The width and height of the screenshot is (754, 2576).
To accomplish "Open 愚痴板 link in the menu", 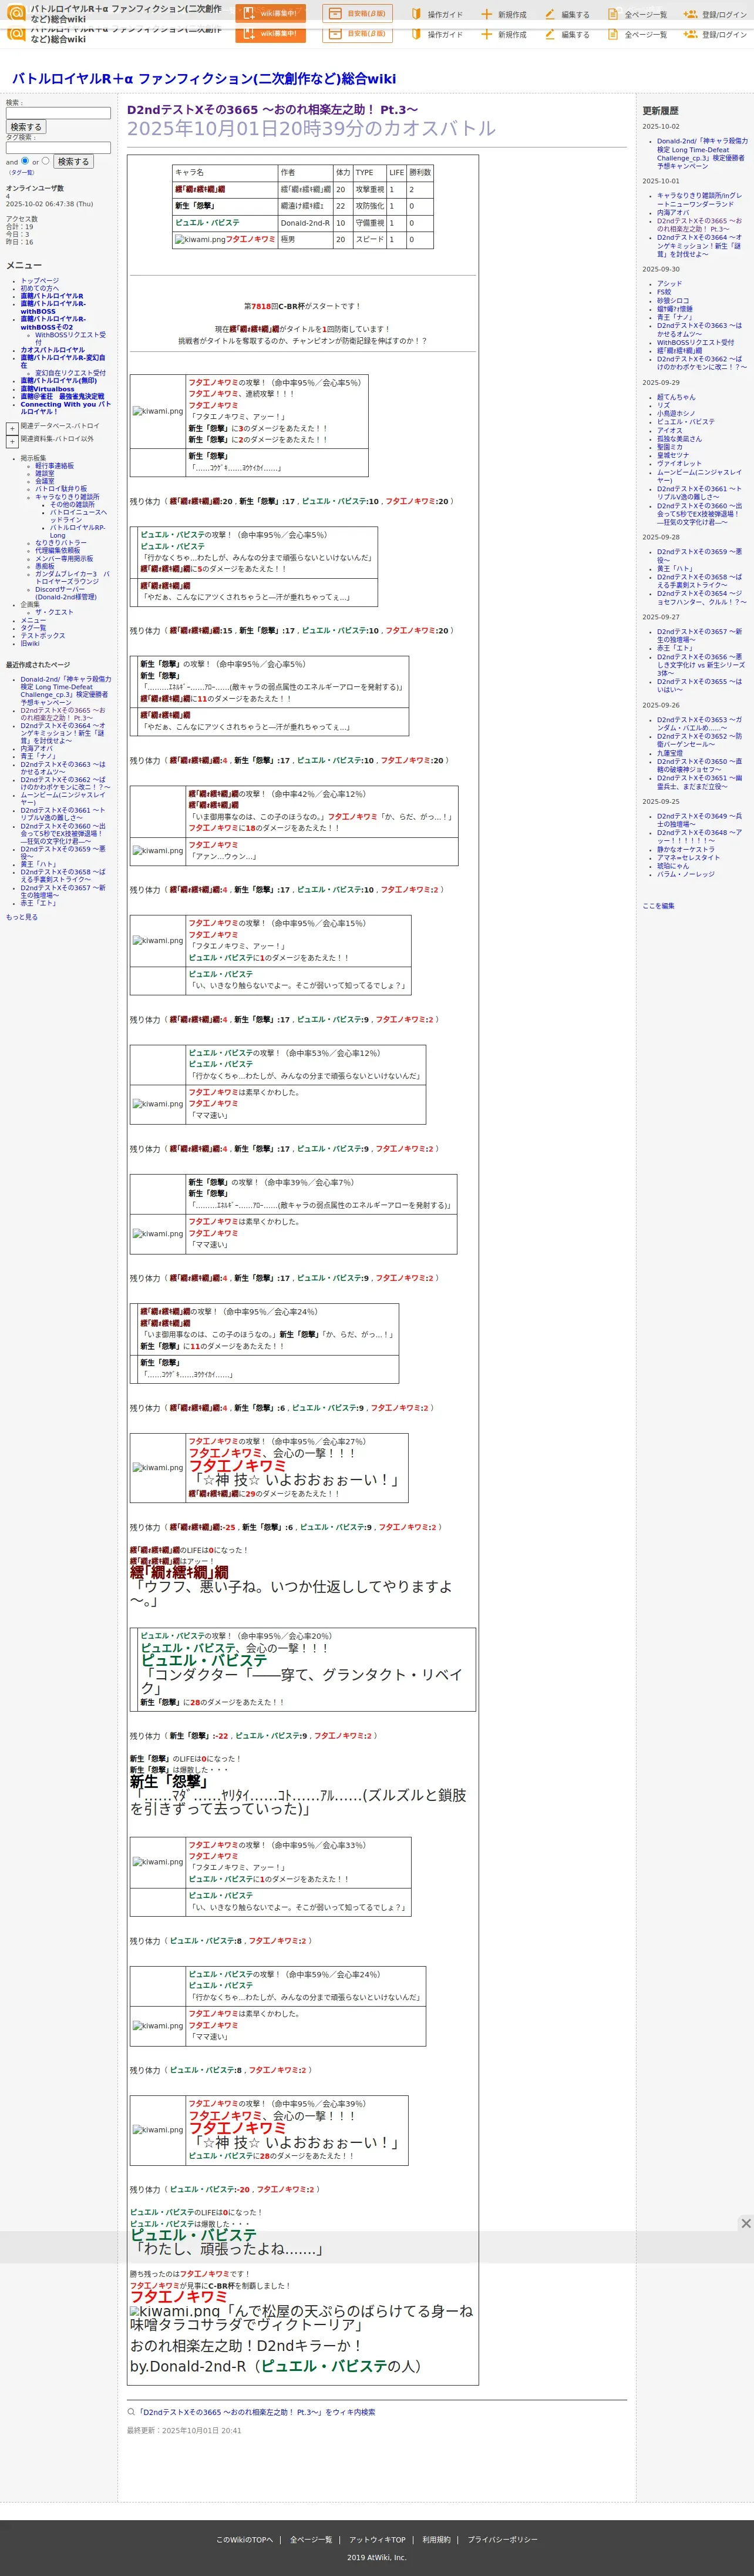I will [45, 566].
